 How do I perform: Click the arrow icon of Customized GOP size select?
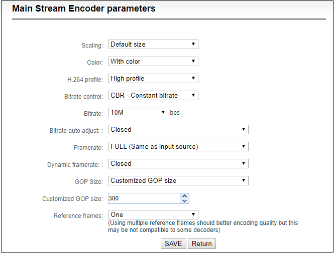pos(244,180)
